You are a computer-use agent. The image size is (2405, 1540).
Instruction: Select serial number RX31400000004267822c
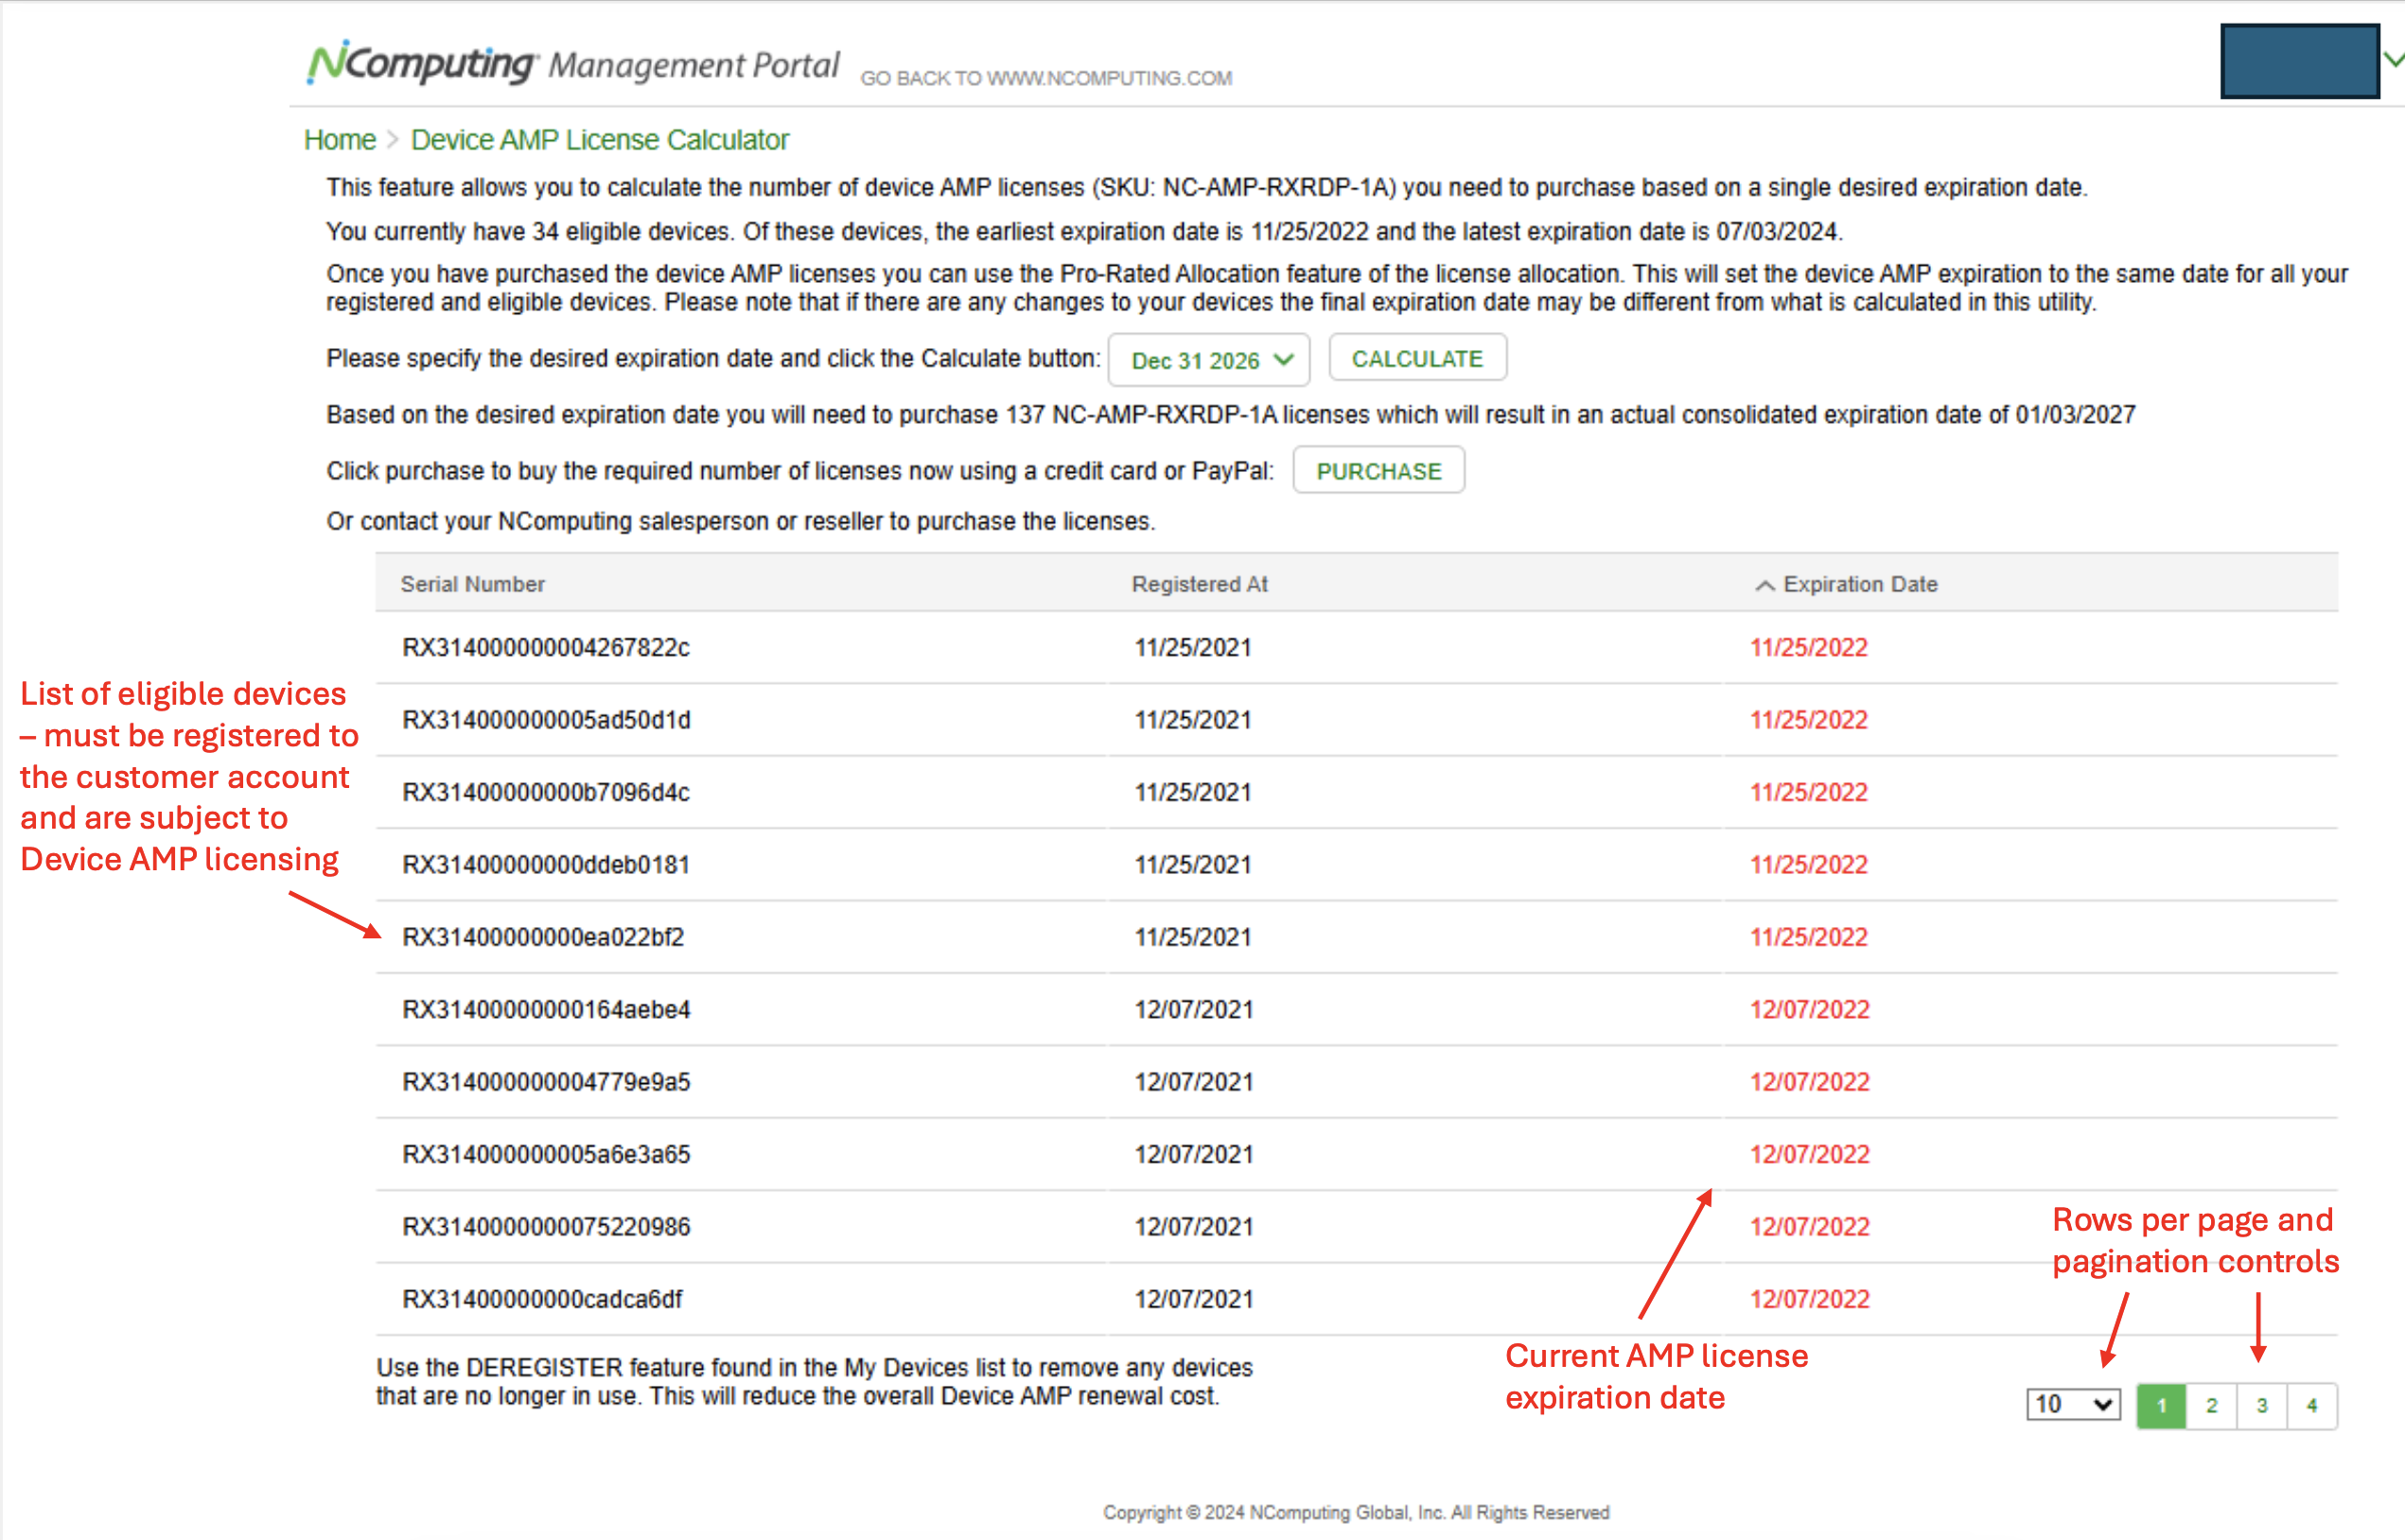click(546, 648)
